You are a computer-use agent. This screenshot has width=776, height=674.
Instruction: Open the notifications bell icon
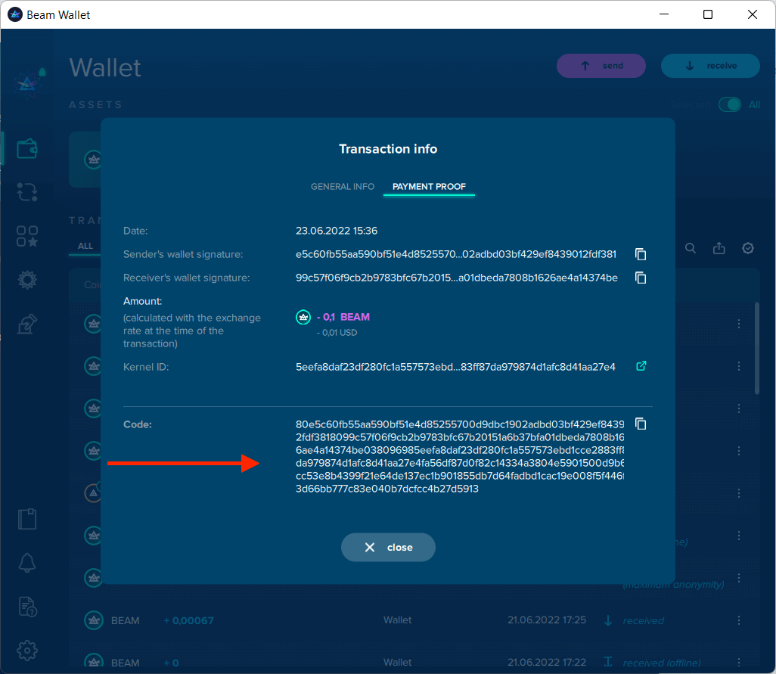(27, 562)
